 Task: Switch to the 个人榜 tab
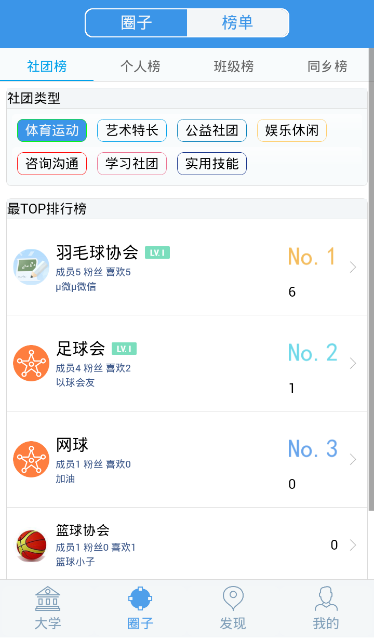140,66
